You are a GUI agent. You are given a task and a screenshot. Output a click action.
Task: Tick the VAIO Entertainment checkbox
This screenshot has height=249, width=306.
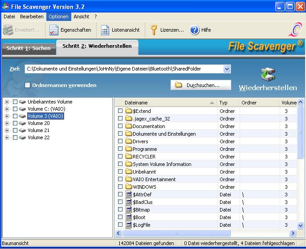(120, 179)
